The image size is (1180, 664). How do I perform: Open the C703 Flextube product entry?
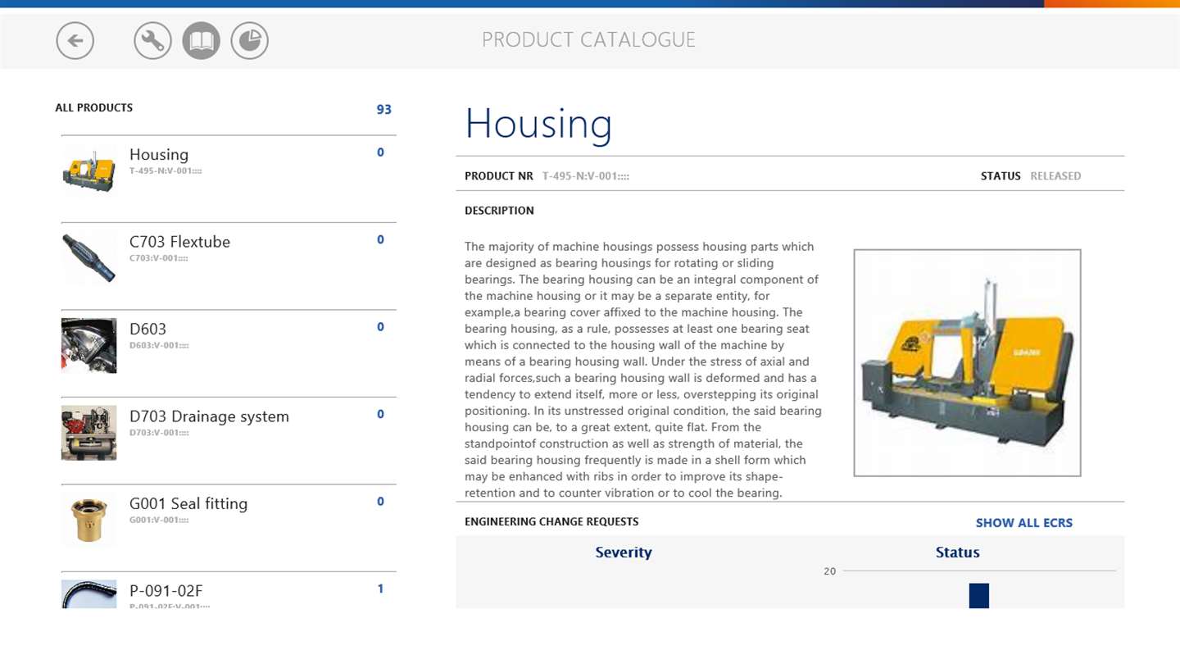coord(179,242)
